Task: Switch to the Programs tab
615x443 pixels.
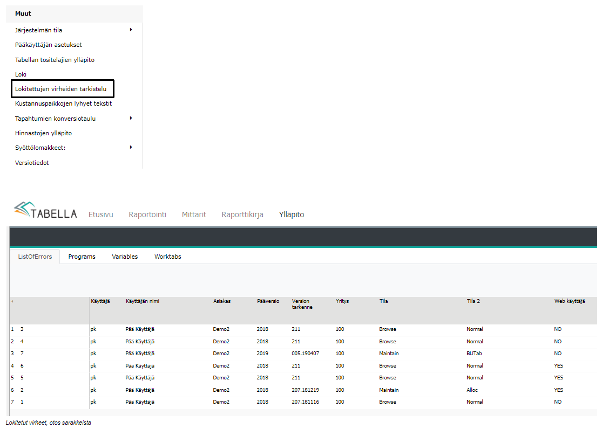Action: [x=82, y=257]
